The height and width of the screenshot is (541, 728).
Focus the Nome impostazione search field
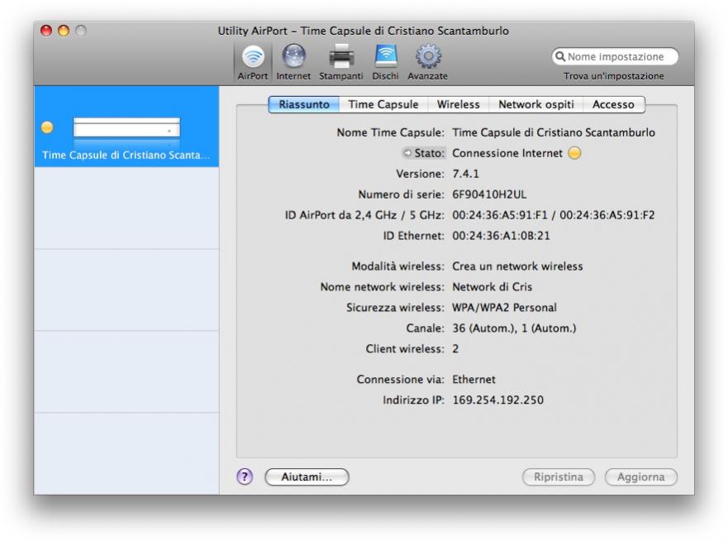[615, 57]
